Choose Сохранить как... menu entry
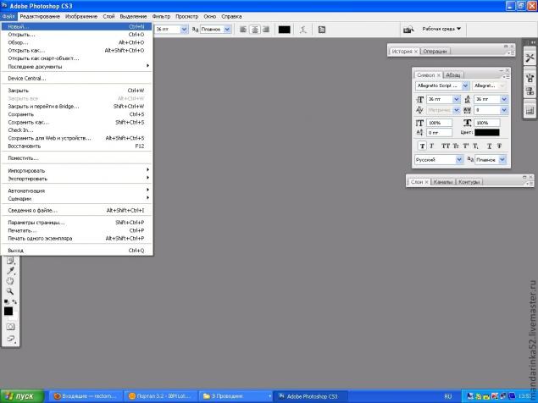The image size is (538, 403). [76, 122]
